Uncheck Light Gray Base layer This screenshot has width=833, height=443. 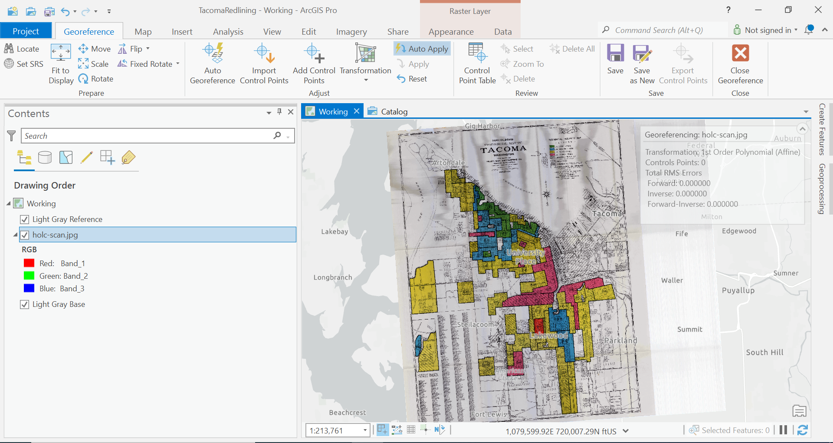tap(25, 304)
